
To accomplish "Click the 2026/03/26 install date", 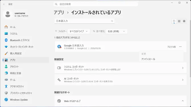I will pyautogui.click(x=95, y=48).
